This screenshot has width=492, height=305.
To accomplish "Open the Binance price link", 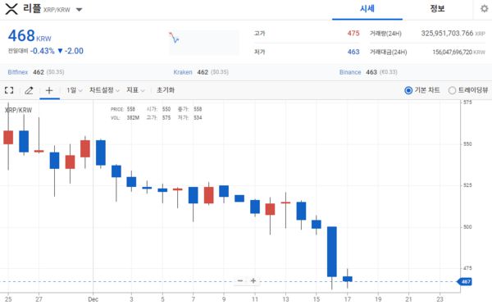I will (x=350, y=72).
